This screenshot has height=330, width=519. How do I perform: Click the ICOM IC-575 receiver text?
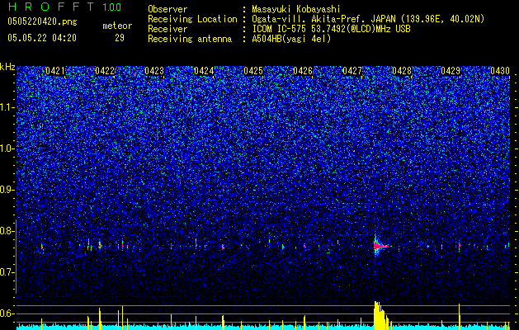click(331, 29)
